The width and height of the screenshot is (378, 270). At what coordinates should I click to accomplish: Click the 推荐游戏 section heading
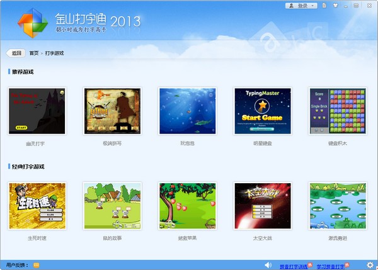click(23, 72)
